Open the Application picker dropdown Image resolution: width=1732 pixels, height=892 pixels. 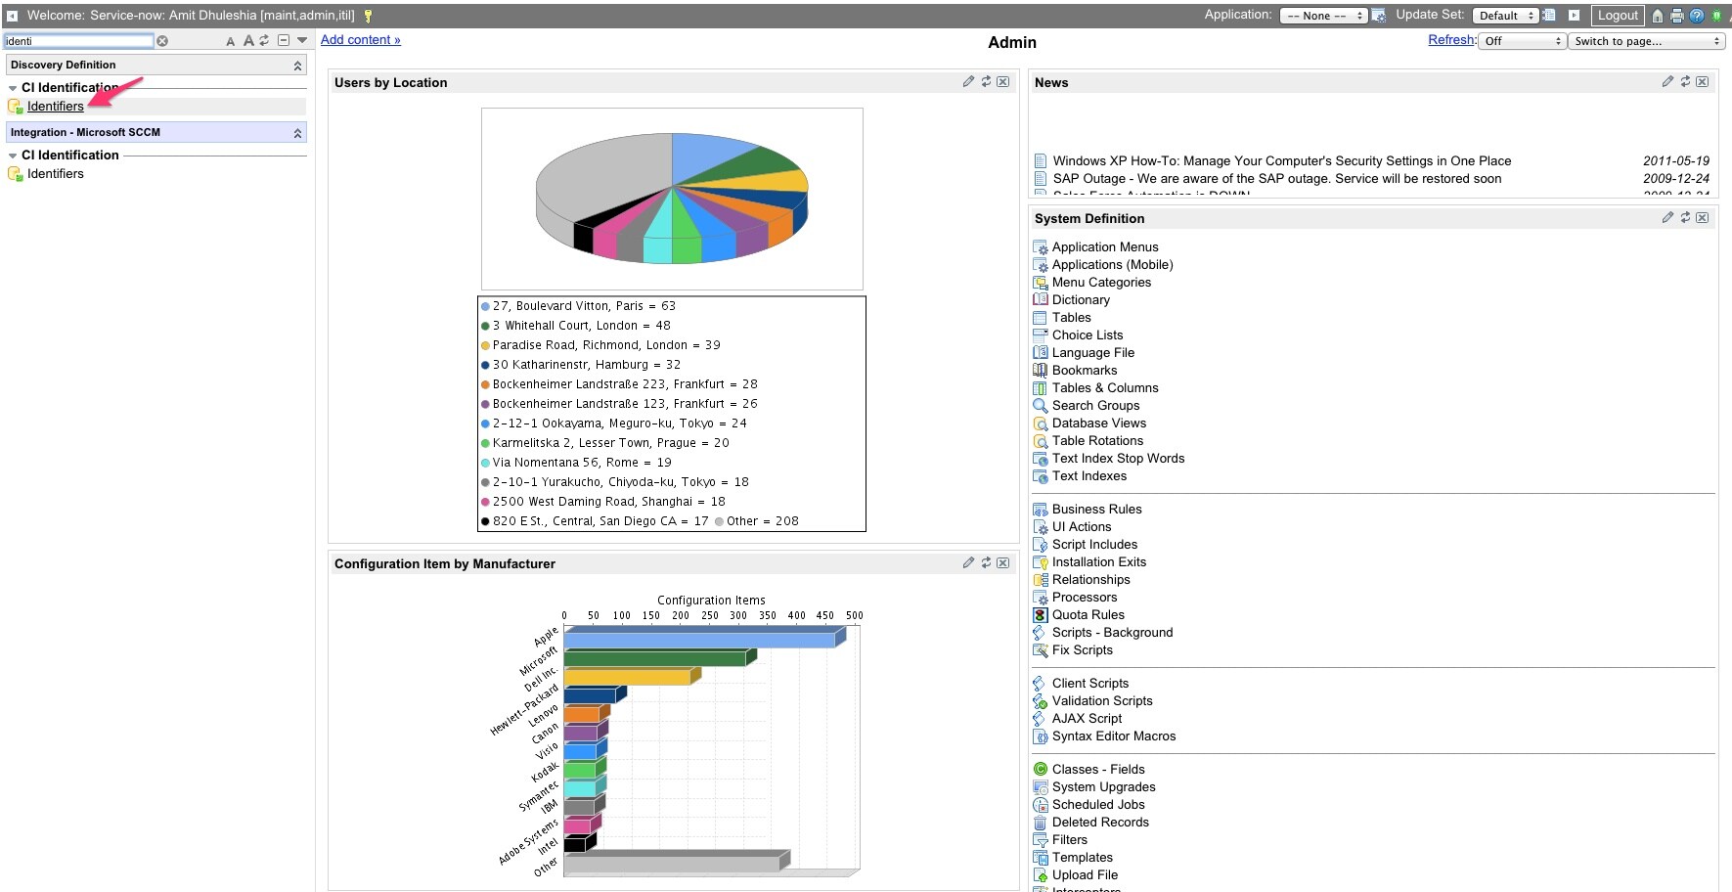(1323, 16)
